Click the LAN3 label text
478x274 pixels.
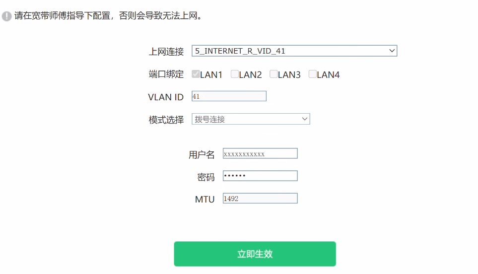[289, 74]
